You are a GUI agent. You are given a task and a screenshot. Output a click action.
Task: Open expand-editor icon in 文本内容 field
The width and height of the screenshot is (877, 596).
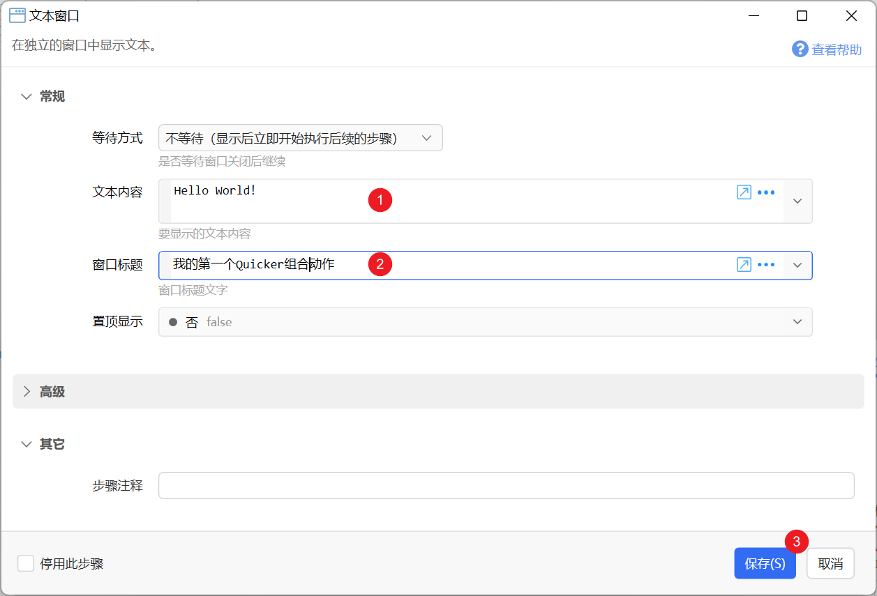[x=744, y=192]
